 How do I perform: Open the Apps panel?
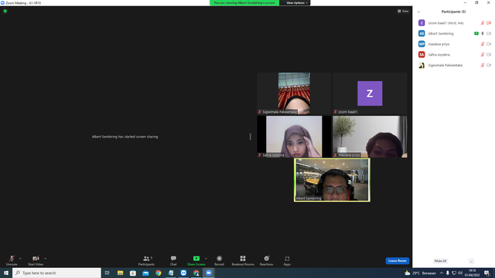287,260
